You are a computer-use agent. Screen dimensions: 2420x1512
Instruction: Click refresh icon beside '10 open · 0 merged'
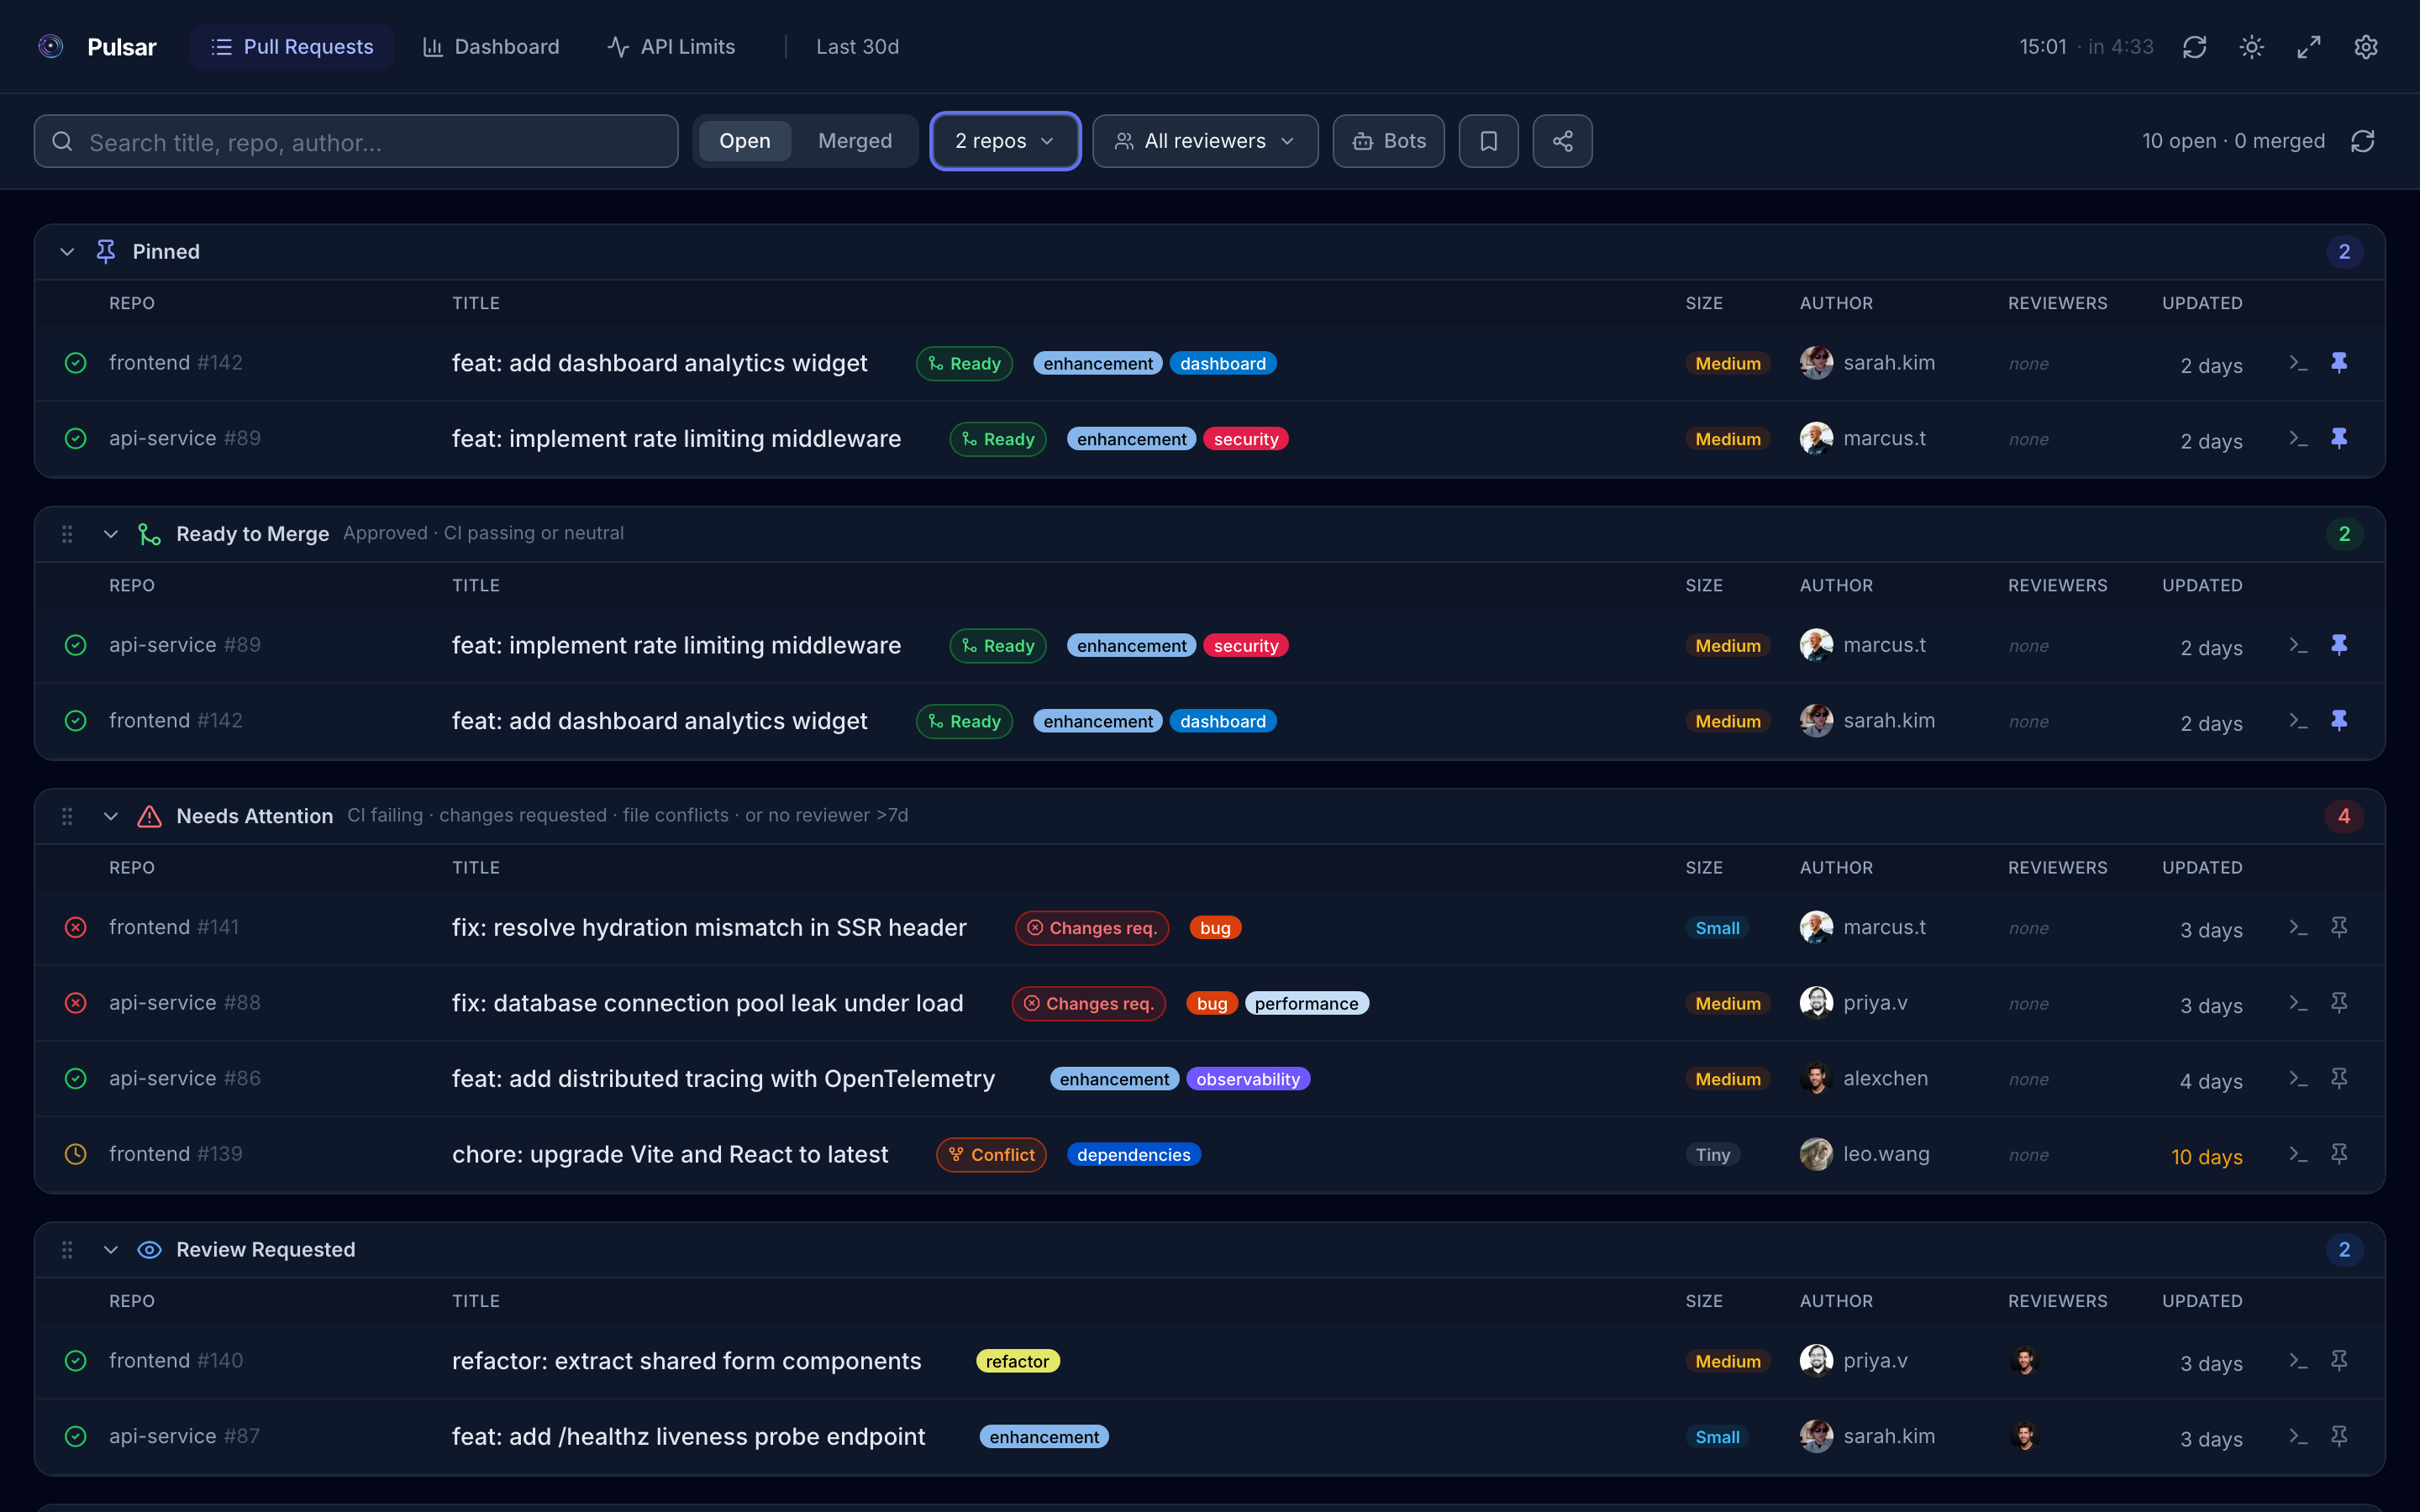coord(2362,141)
